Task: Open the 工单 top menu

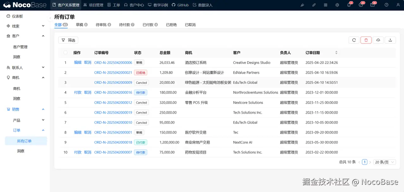Action: click(114, 5)
